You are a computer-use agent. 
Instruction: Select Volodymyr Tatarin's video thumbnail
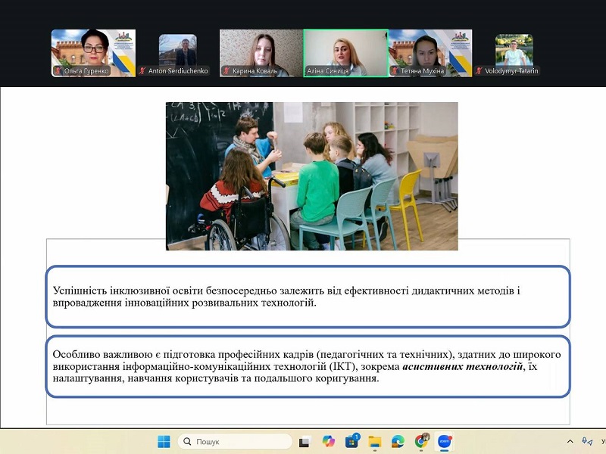514,51
